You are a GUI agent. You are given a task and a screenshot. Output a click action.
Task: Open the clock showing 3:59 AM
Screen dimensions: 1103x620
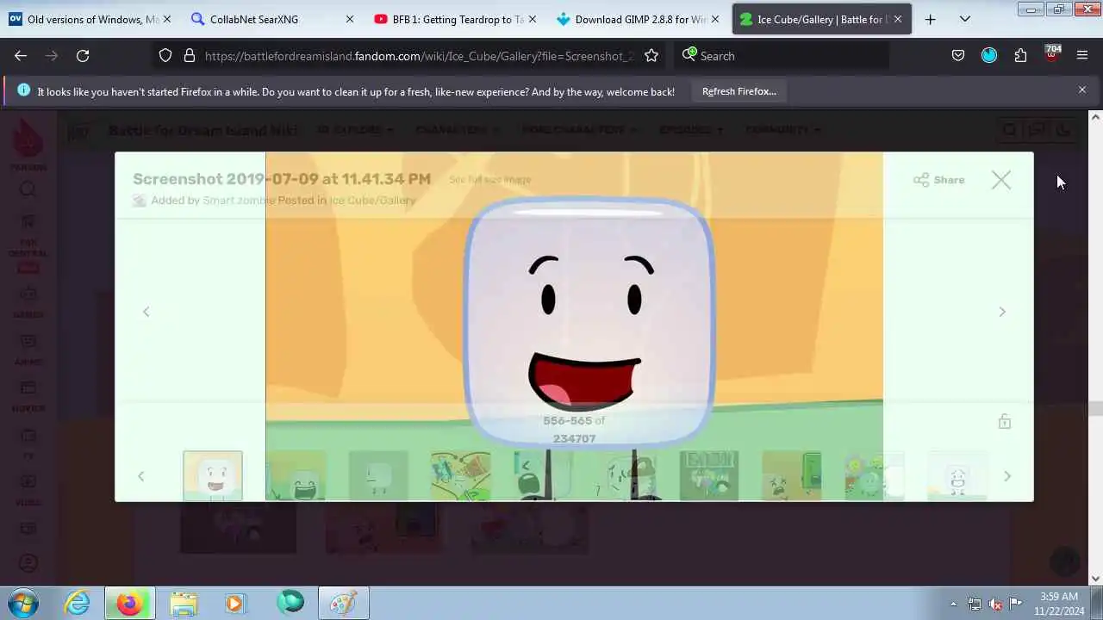1059,603
